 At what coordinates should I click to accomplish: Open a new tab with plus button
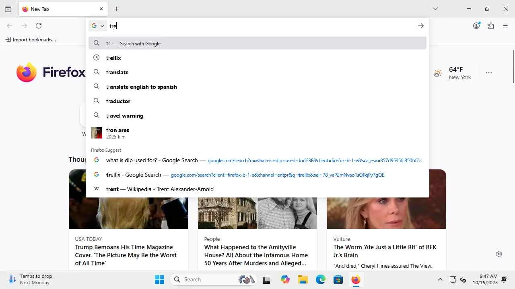(x=117, y=9)
